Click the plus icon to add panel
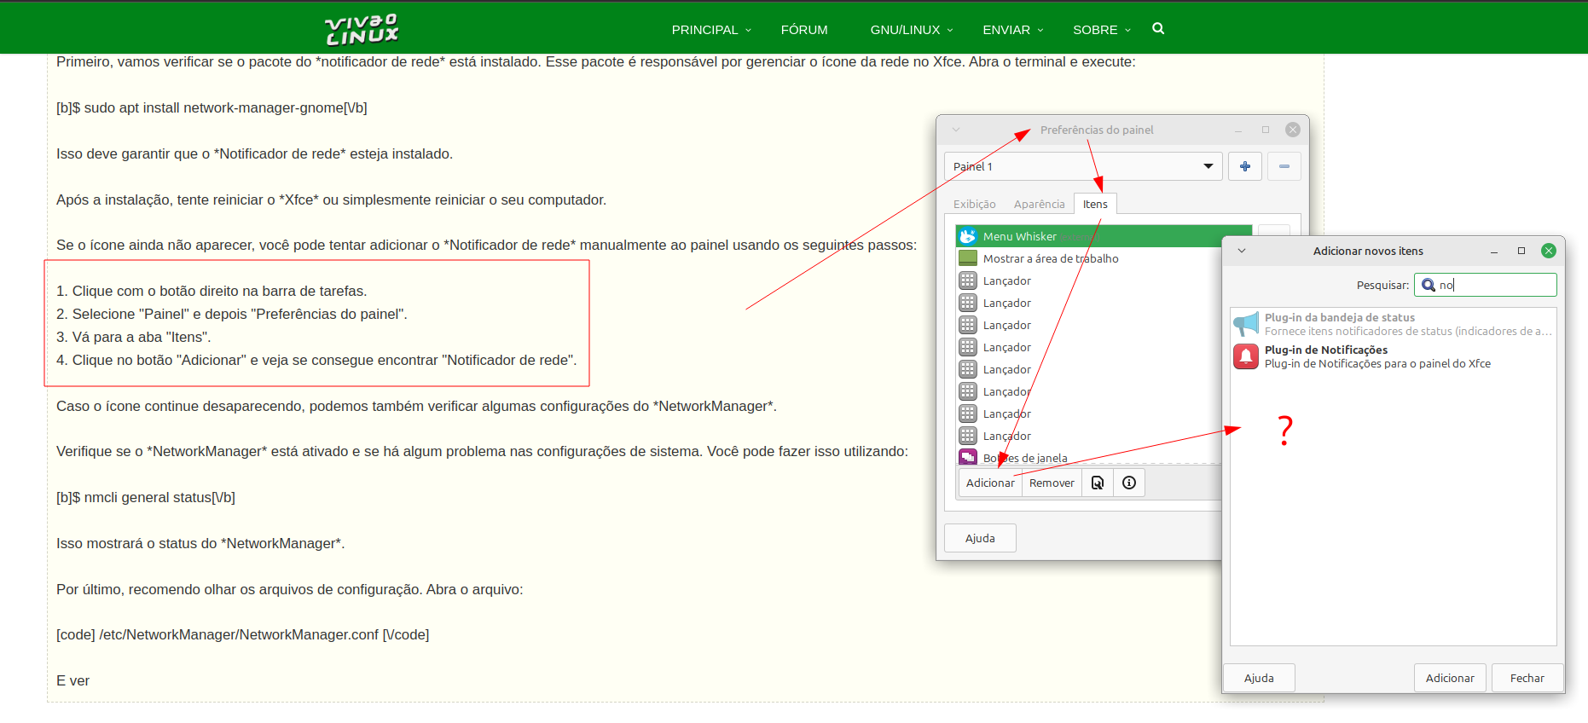1588x723 pixels. [x=1245, y=166]
